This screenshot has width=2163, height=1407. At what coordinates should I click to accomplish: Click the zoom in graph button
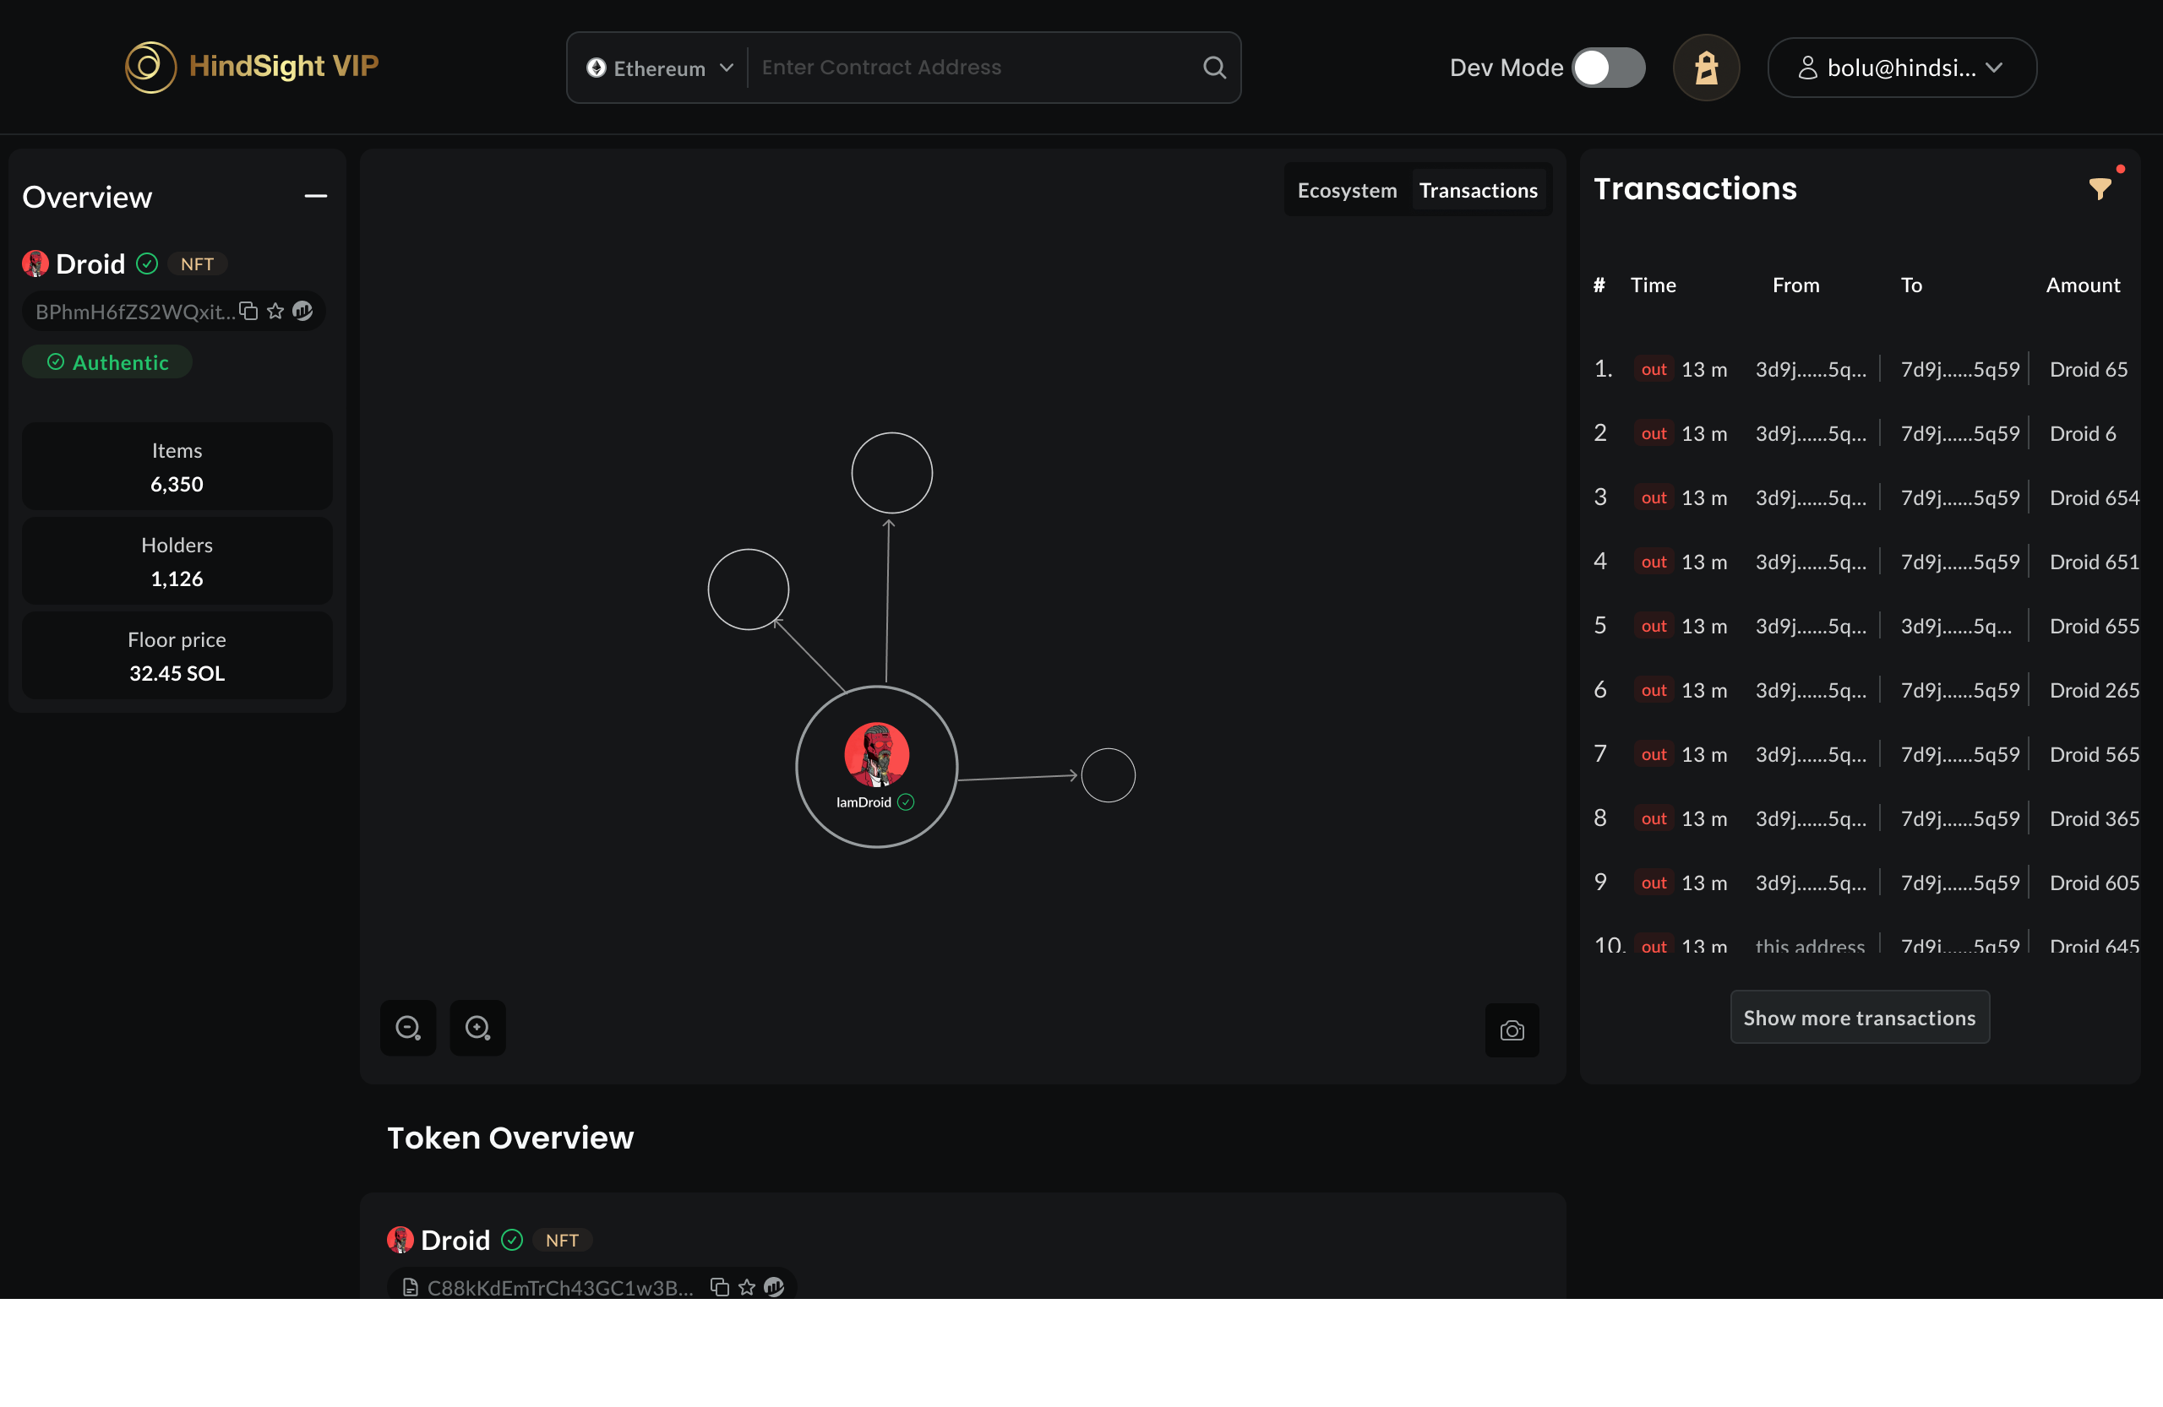pos(477,1029)
